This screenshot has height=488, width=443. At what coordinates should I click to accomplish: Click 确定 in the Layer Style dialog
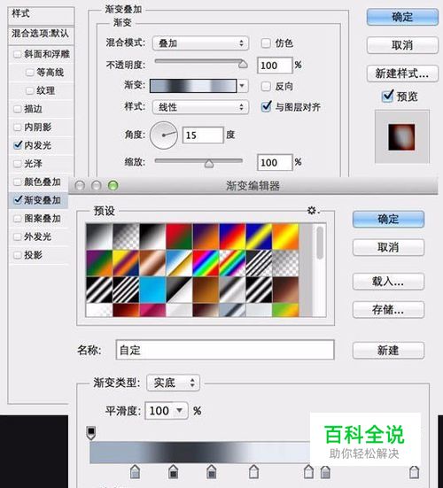402,17
